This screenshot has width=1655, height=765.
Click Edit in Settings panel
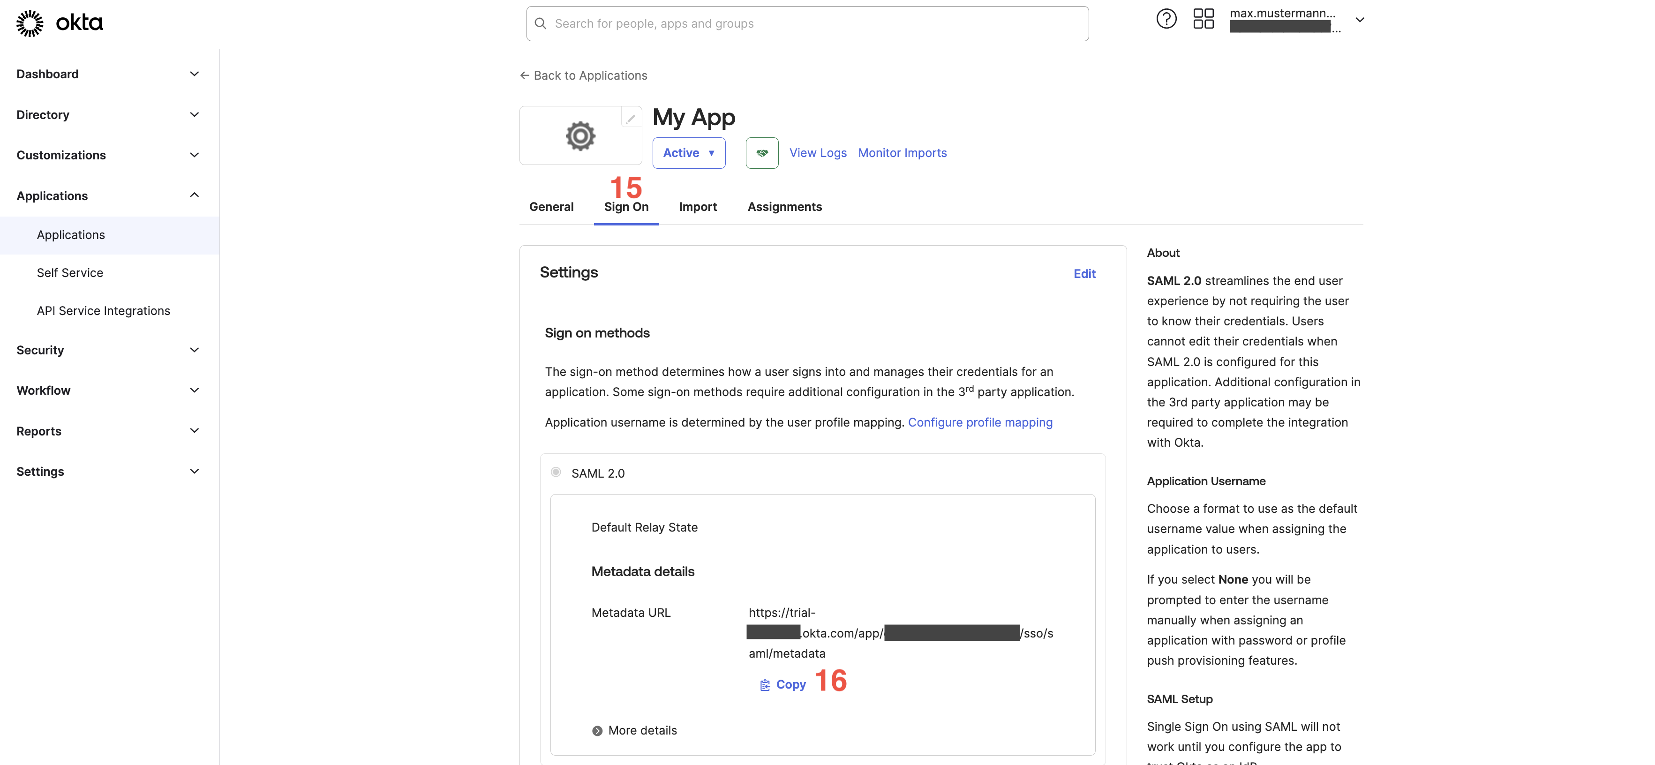click(x=1084, y=274)
